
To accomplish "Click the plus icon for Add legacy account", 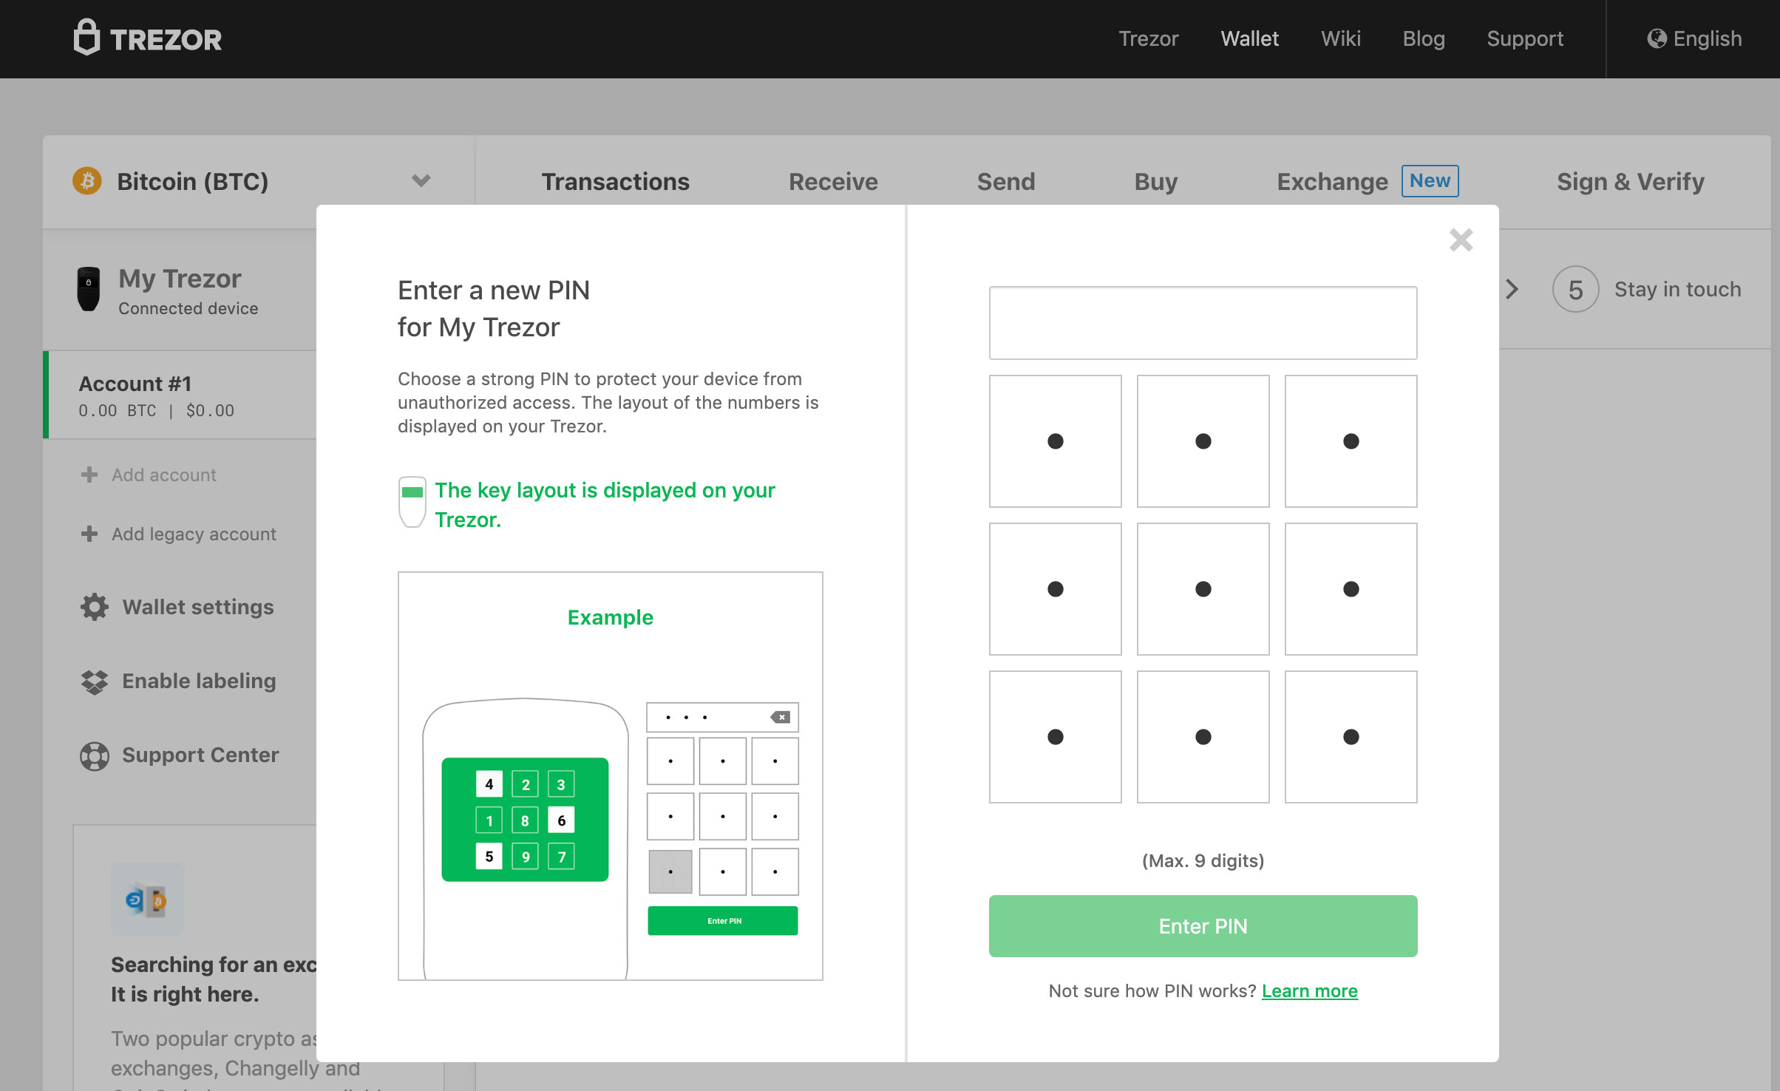I will tap(89, 534).
